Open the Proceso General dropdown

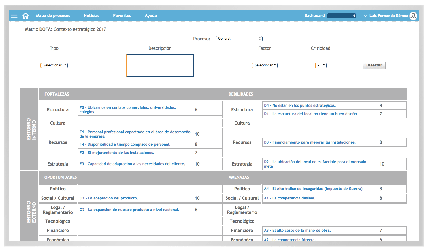[x=239, y=39]
